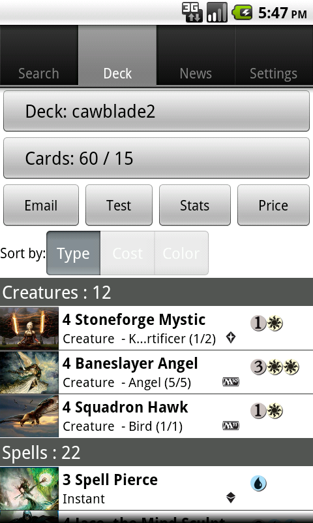
Task: Open the Cards: 60 / 15 selector
Action: pyautogui.click(x=156, y=158)
